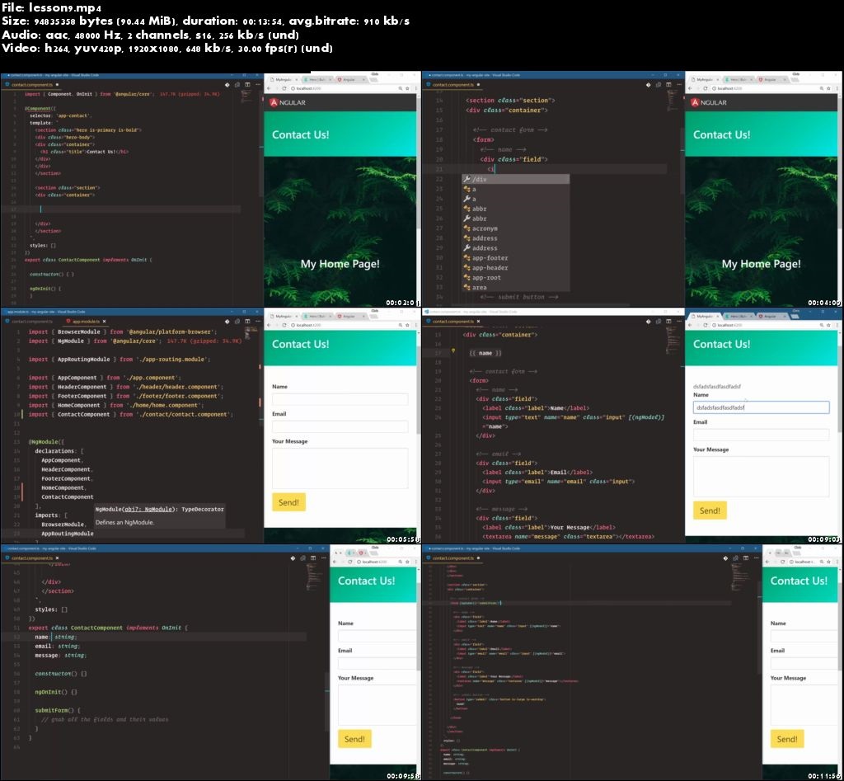Click the Name field containing 'dsfadsfasdfasdfadsf'
Image resolution: width=844 pixels, height=781 pixels.
(761, 407)
